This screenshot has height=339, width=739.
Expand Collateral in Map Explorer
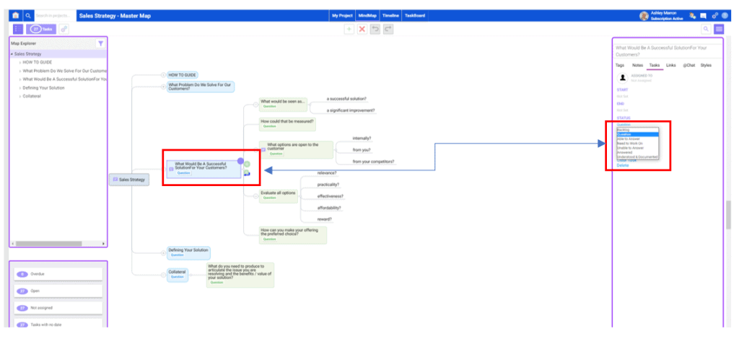[x=19, y=97]
